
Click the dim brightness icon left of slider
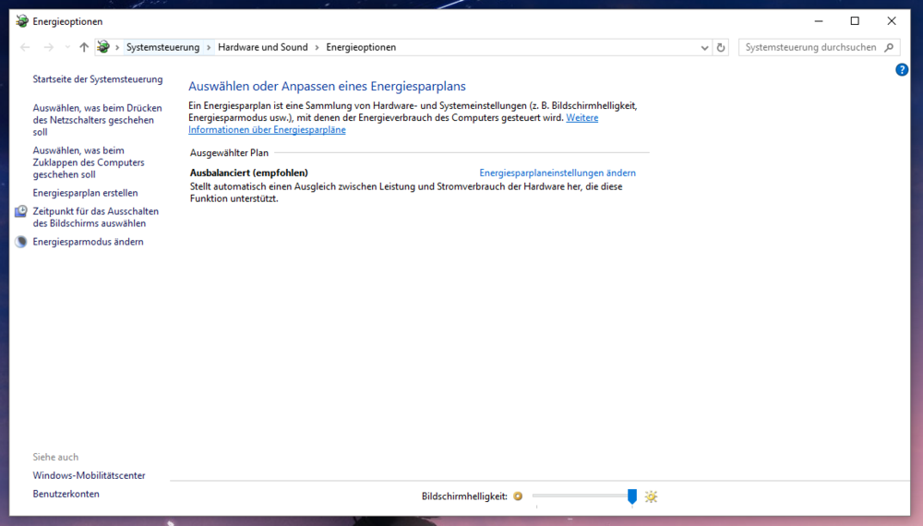pos(518,496)
